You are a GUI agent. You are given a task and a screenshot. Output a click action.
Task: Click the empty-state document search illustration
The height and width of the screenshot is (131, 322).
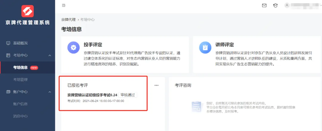click(x=197, y=107)
